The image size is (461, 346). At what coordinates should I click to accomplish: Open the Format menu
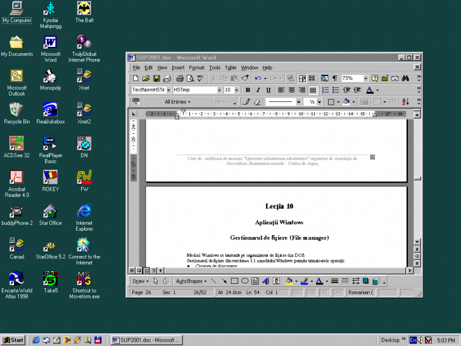(x=196, y=68)
